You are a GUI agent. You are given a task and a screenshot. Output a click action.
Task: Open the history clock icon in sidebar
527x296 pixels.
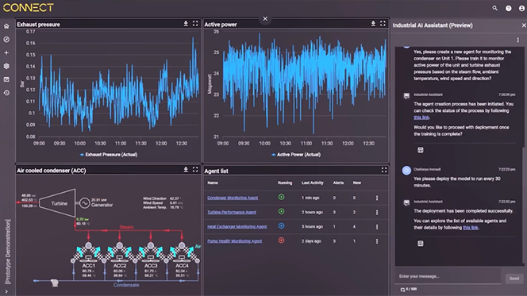[x=6, y=93]
